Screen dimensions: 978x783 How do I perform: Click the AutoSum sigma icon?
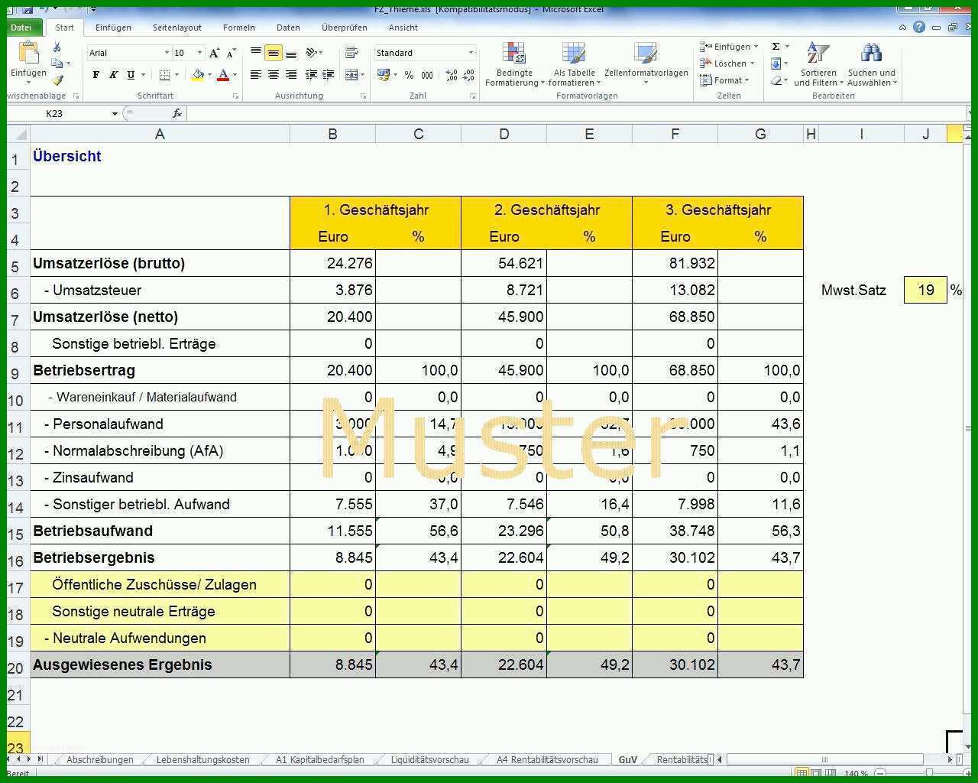[776, 47]
